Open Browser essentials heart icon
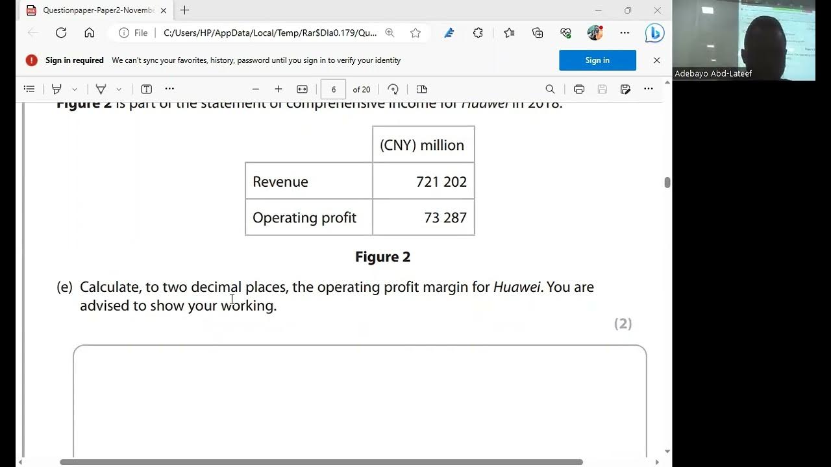831x467 pixels. tap(566, 32)
